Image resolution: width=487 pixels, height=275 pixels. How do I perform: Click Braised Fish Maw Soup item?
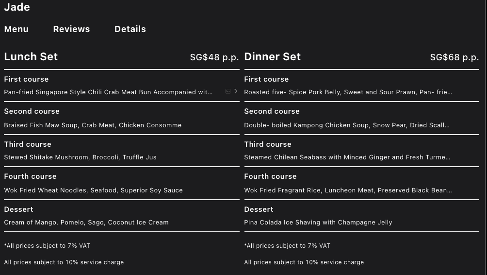click(x=93, y=125)
